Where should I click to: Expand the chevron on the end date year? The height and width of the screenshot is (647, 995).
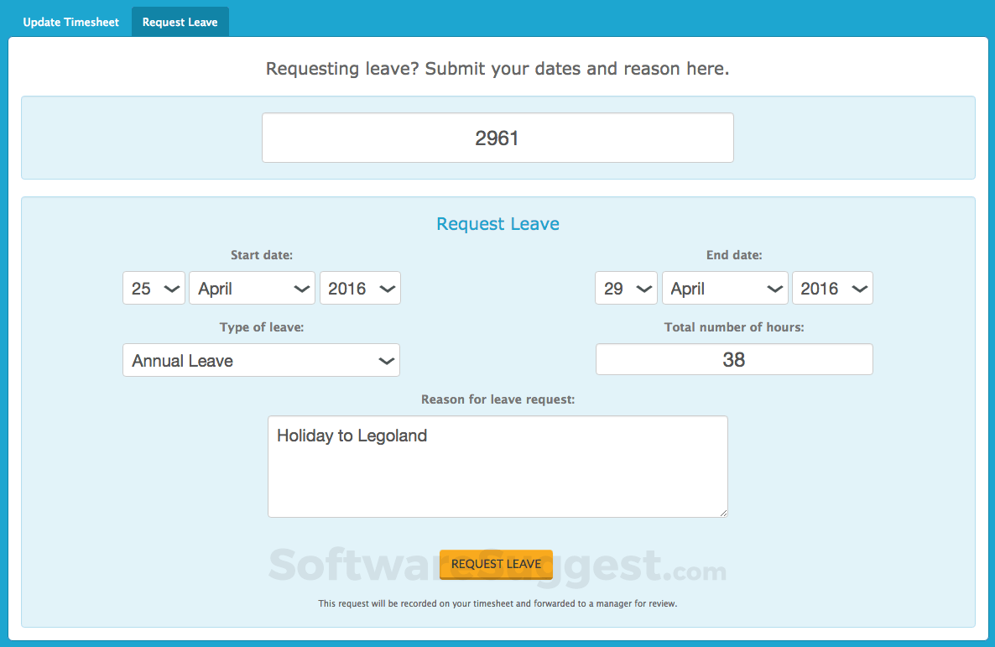(857, 288)
